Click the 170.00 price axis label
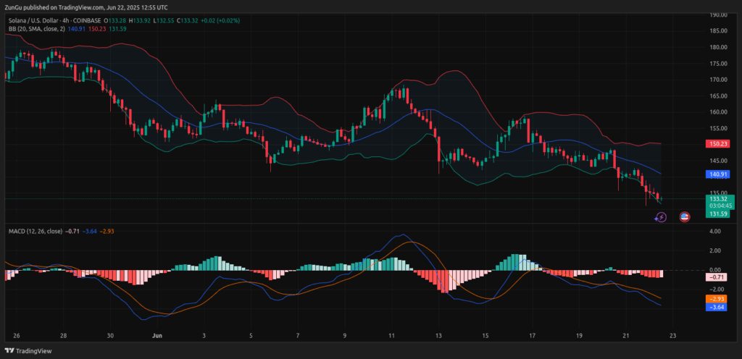Image resolution: width=742 pixels, height=359 pixels. 719,80
